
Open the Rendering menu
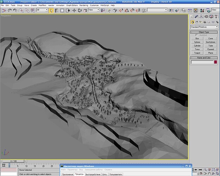[84, 6]
